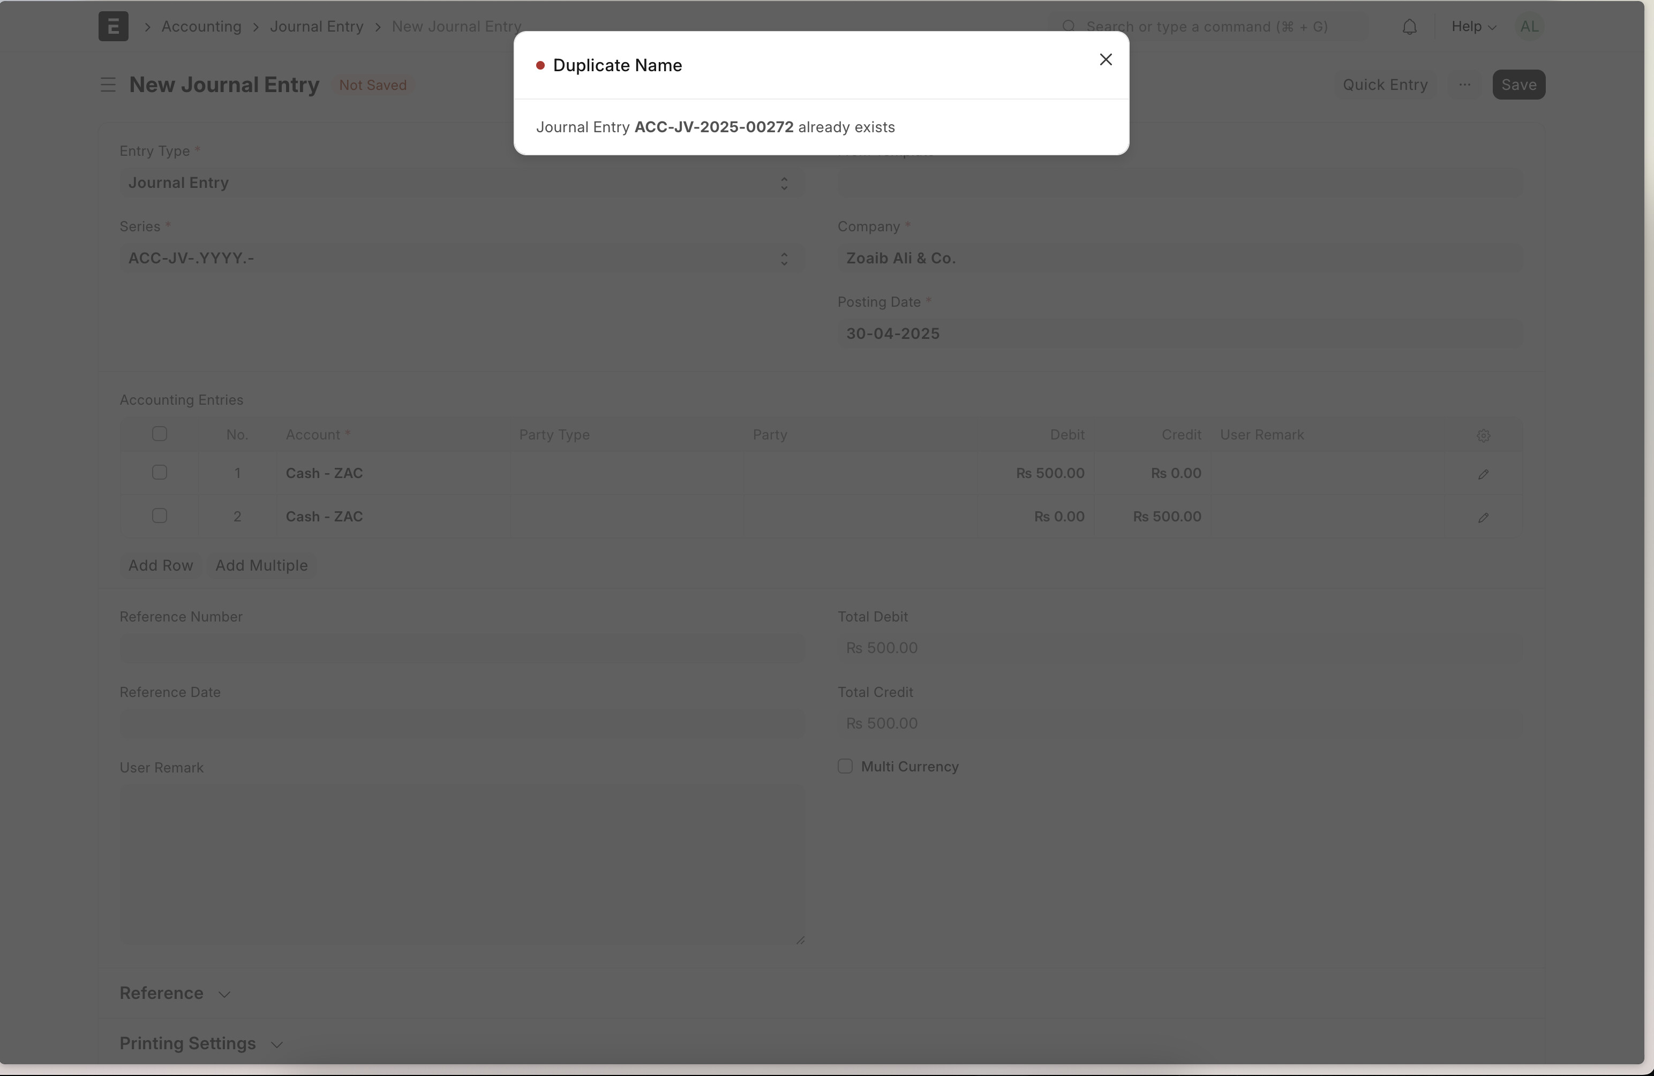
Task: Click New Journal Entry breadcrumb
Action: [x=456, y=26]
